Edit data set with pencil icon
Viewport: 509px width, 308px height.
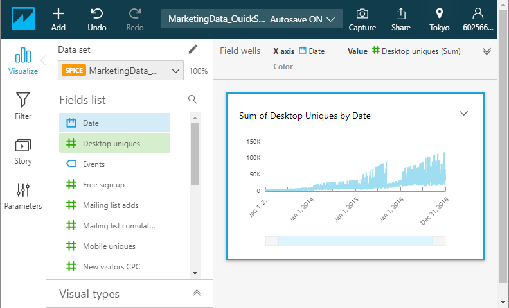[193, 49]
